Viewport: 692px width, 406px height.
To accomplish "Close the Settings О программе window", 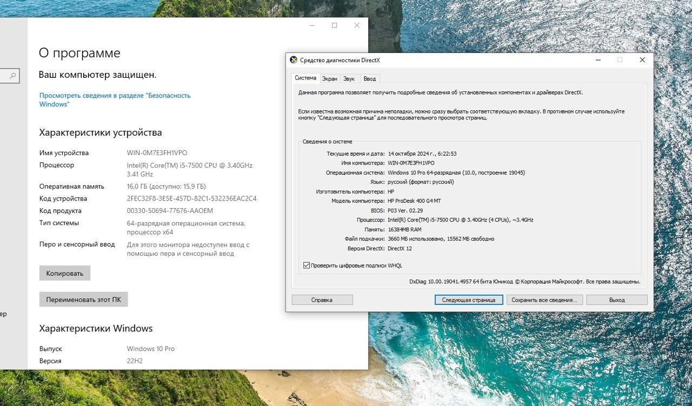I will tap(357, 25).
